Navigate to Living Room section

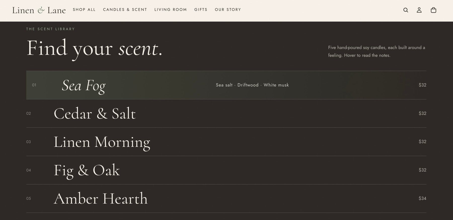point(171,10)
